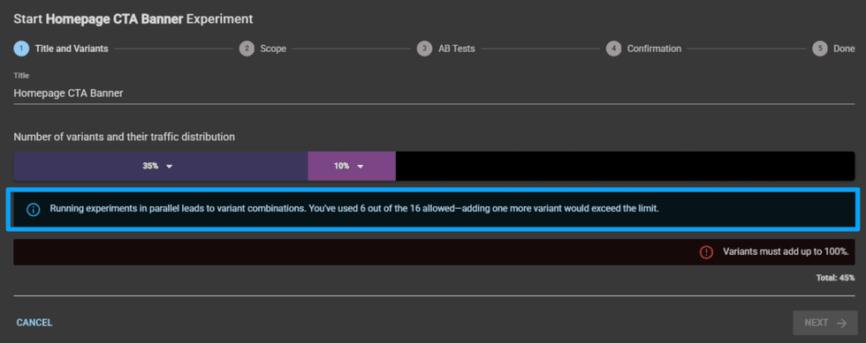Click the 'Variants must add up to 100%.' message
The height and width of the screenshot is (343, 866).
pos(786,251)
